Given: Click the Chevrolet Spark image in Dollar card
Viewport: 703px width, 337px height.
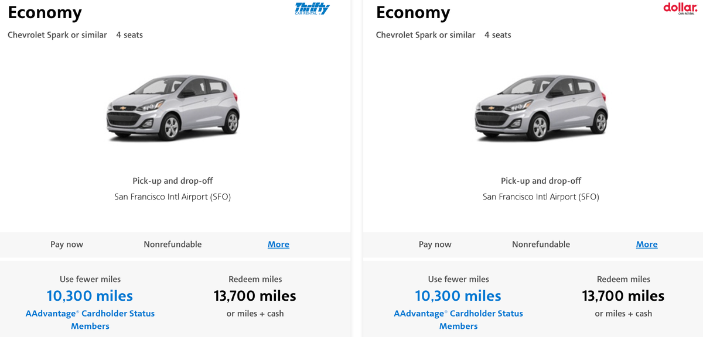Looking at the screenshot, I should tap(541, 109).
